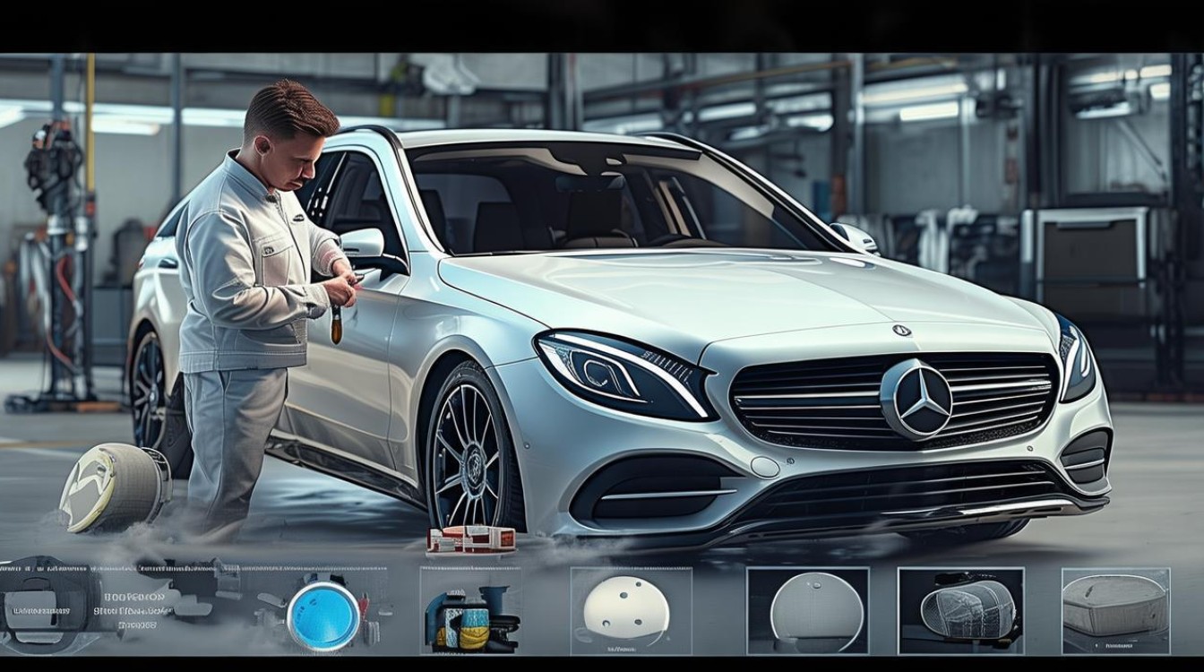
Task: Select the grey hemisphere thumbnail
Action: point(808,610)
